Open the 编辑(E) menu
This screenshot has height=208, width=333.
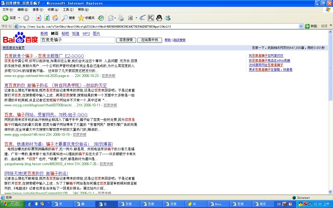(x=23, y=10)
